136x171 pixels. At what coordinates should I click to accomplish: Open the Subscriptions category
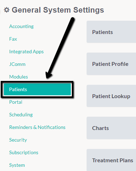coord(24,152)
